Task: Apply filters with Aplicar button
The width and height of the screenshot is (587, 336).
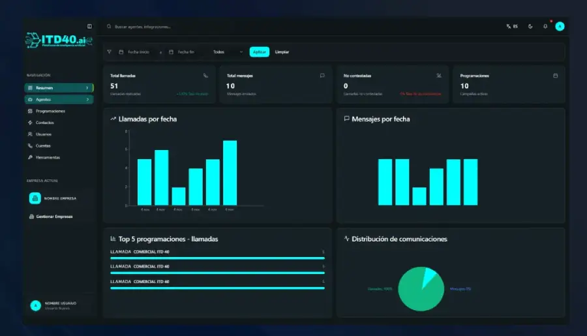Action: click(259, 52)
